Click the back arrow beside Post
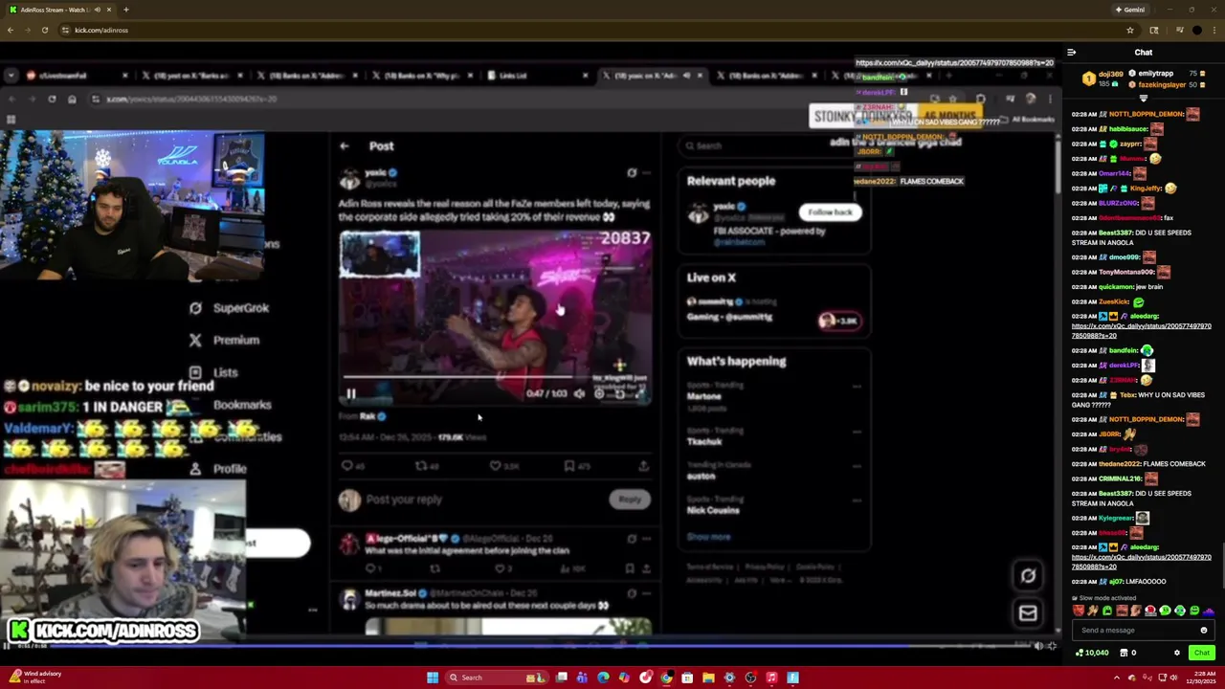 tap(345, 145)
